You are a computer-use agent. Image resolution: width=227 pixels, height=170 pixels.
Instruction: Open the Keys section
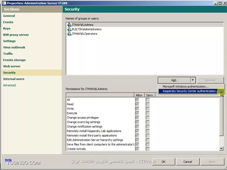click(7, 29)
